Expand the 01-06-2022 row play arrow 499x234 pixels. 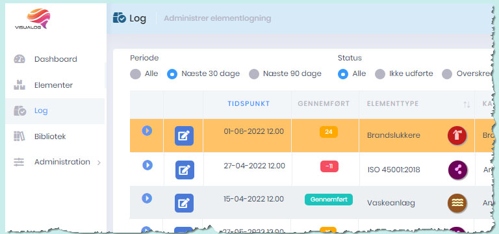(x=147, y=131)
